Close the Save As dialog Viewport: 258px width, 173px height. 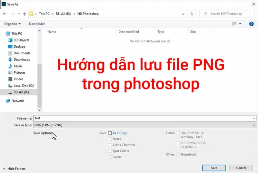click(253, 4)
